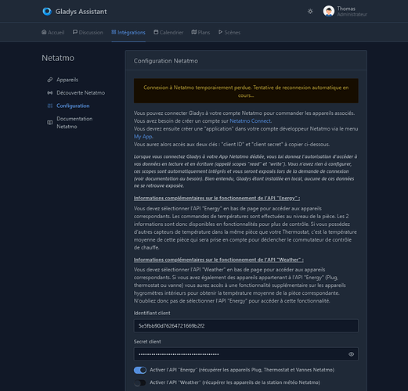
Task: Open Documentation Netatmo sidebar item
Action: pos(74,123)
